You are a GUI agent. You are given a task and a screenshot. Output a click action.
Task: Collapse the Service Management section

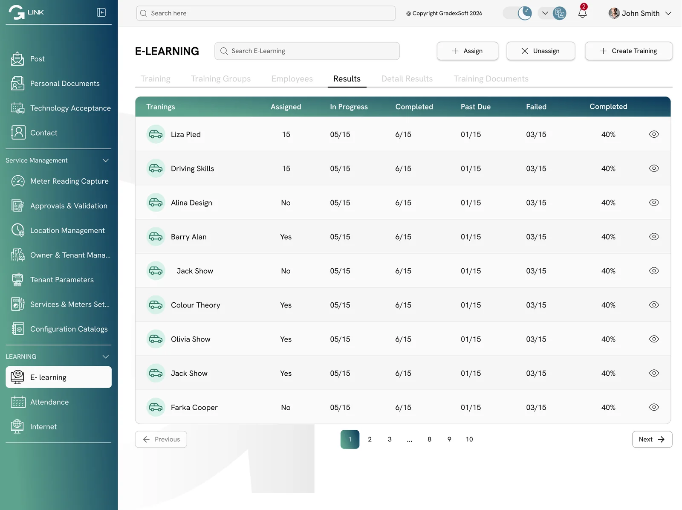pyautogui.click(x=106, y=160)
